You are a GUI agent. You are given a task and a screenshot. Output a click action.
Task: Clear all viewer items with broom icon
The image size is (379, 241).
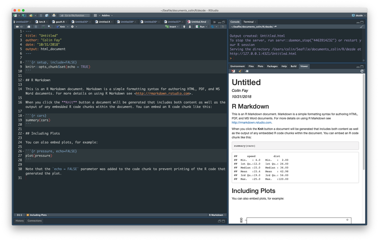click(x=240, y=71)
